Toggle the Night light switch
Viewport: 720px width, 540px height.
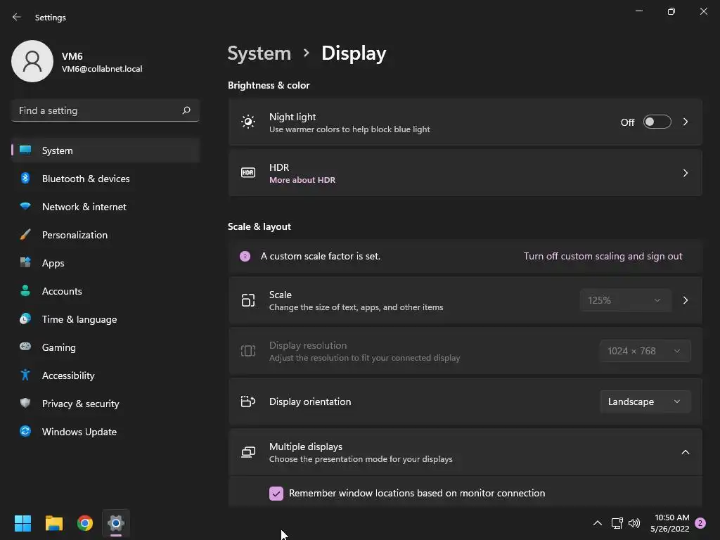657,122
